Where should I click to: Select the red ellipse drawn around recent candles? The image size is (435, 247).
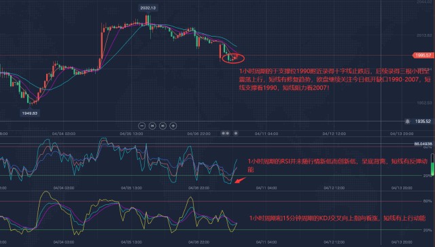click(233, 58)
